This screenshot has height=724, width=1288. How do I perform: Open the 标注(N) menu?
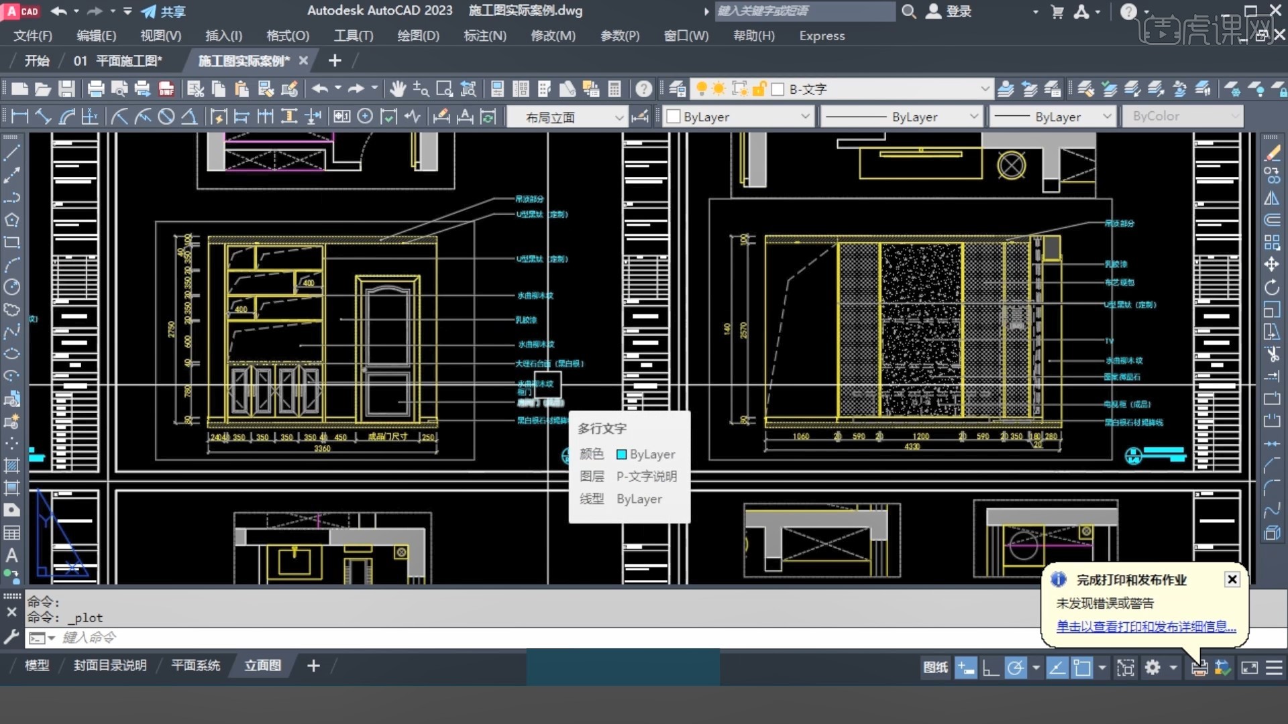[x=485, y=36]
